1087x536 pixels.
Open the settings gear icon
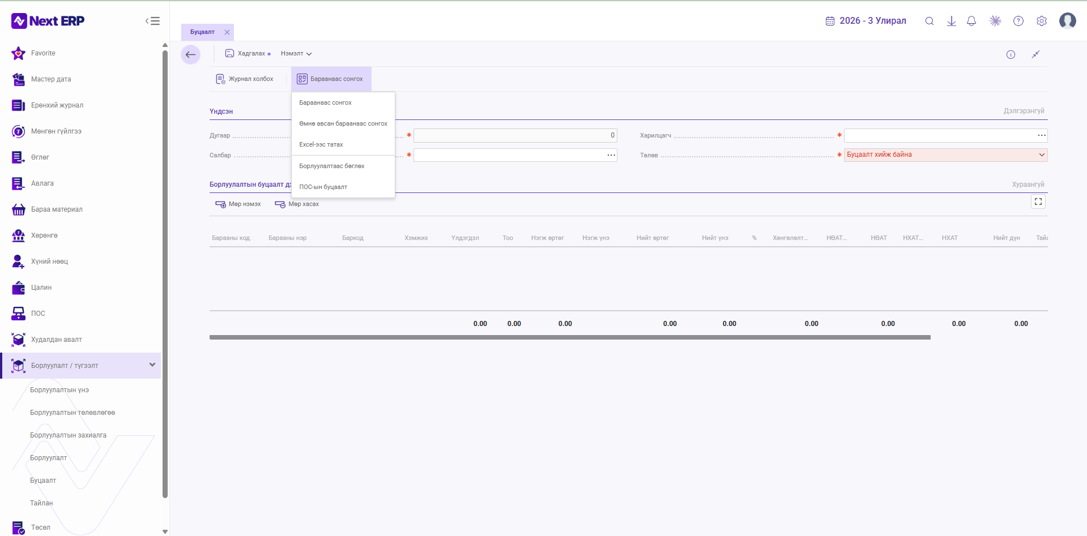(1042, 21)
